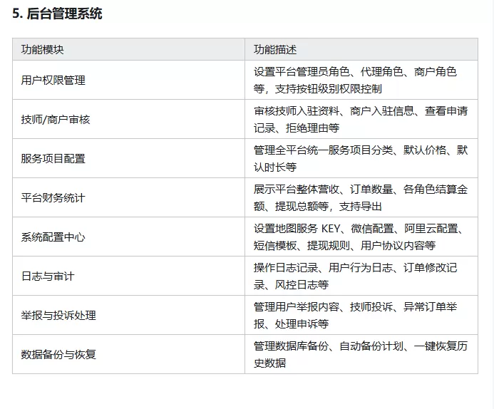Image resolution: width=494 pixels, height=409 pixels.
Task: Select the 服务项目配置 module cell
Action: coord(53,158)
